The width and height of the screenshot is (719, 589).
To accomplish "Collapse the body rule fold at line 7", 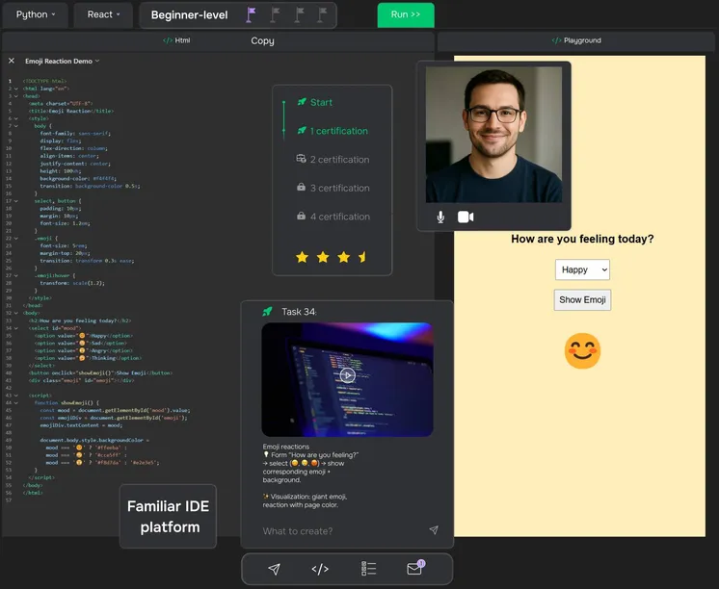I will pos(16,126).
